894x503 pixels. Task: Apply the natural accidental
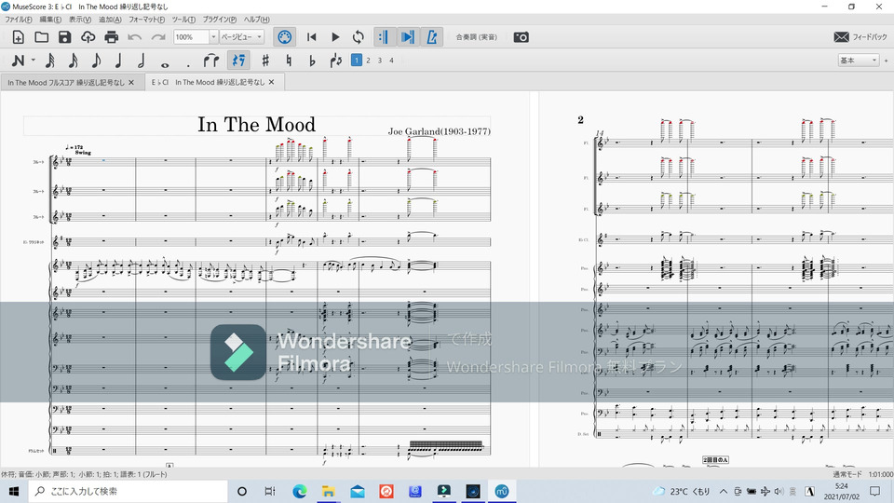[289, 60]
